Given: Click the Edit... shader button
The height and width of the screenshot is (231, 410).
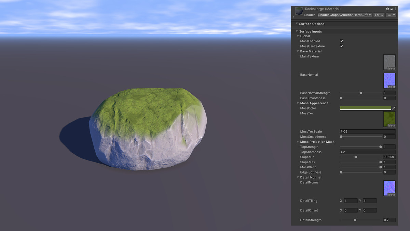Looking at the screenshot, I should (379, 15).
